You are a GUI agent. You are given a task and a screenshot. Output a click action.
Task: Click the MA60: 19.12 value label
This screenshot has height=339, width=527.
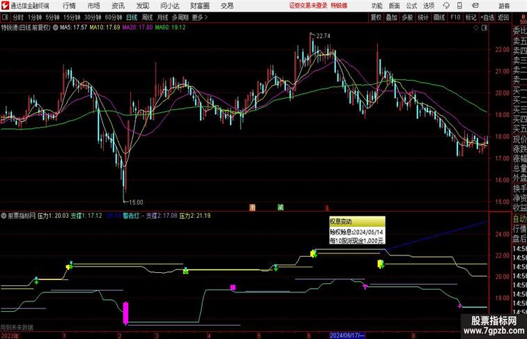coord(170,28)
